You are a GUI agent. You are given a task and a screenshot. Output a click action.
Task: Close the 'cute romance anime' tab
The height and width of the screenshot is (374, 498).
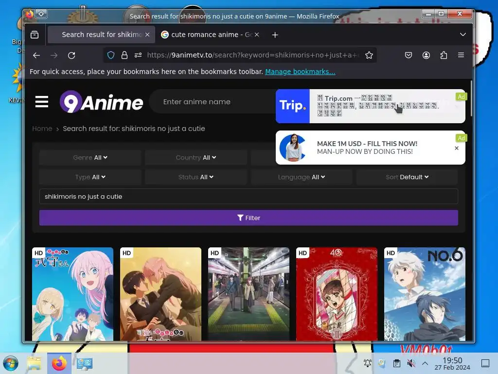257,35
